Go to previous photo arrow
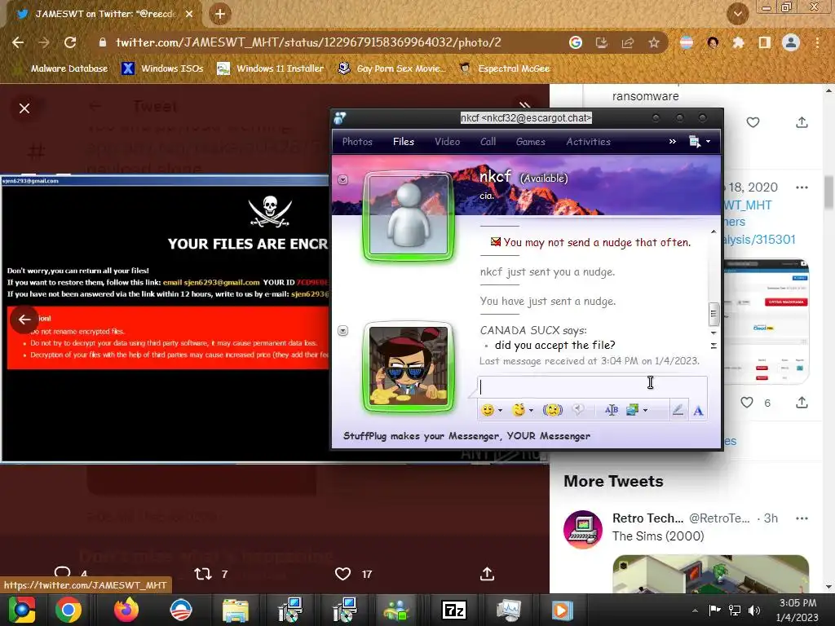The image size is (835, 626). (24, 320)
